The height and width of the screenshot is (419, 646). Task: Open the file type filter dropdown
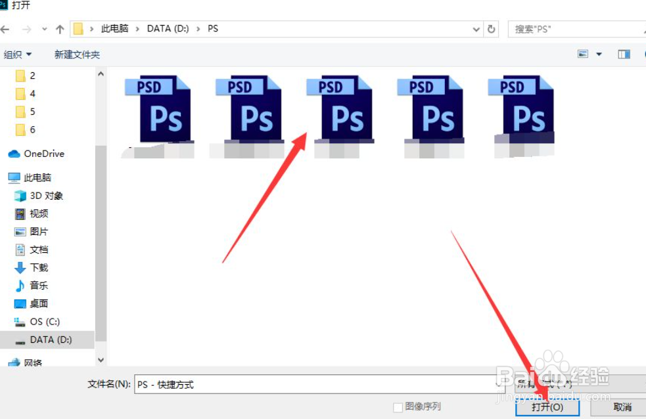point(580,384)
